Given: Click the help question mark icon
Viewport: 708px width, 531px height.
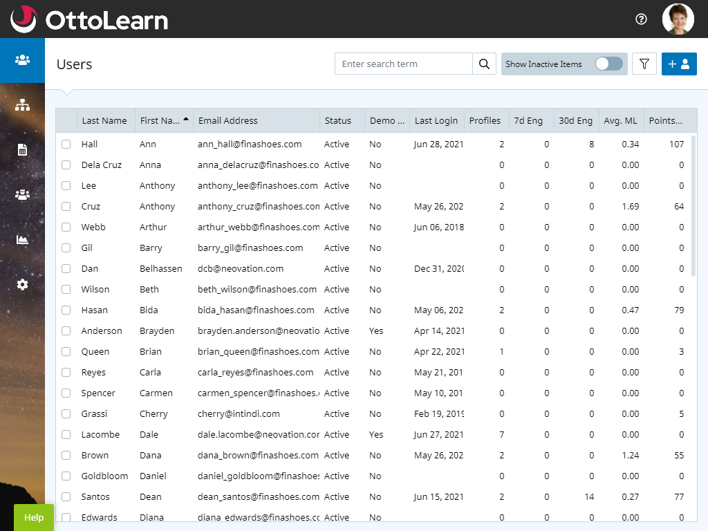Looking at the screenshot, I should point(641,19).
